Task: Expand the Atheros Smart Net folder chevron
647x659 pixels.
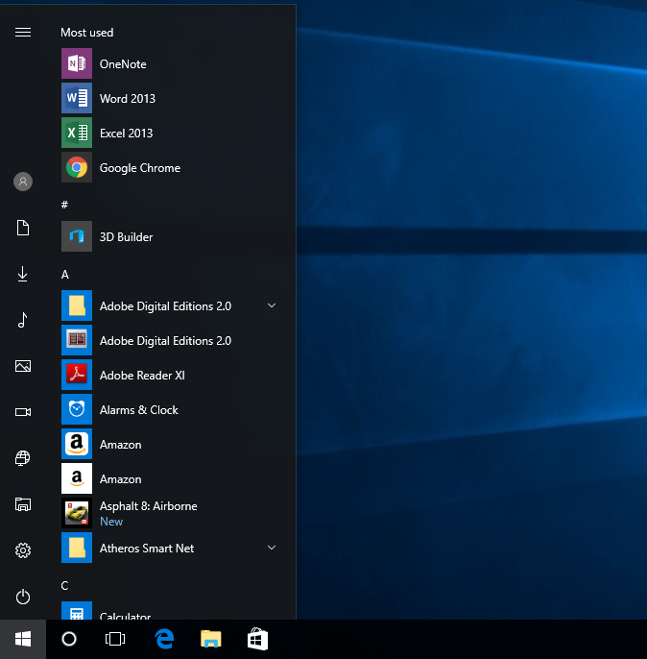Action: 272,548
